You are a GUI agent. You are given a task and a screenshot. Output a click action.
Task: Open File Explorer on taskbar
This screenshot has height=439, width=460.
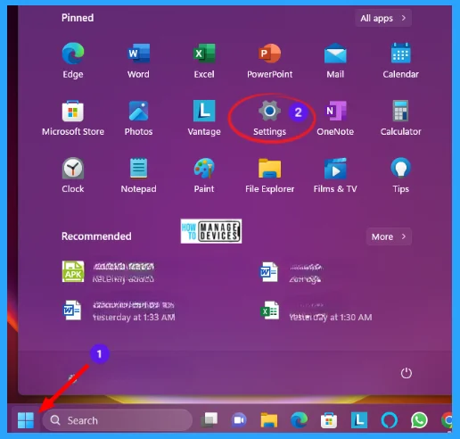point(269,420)
